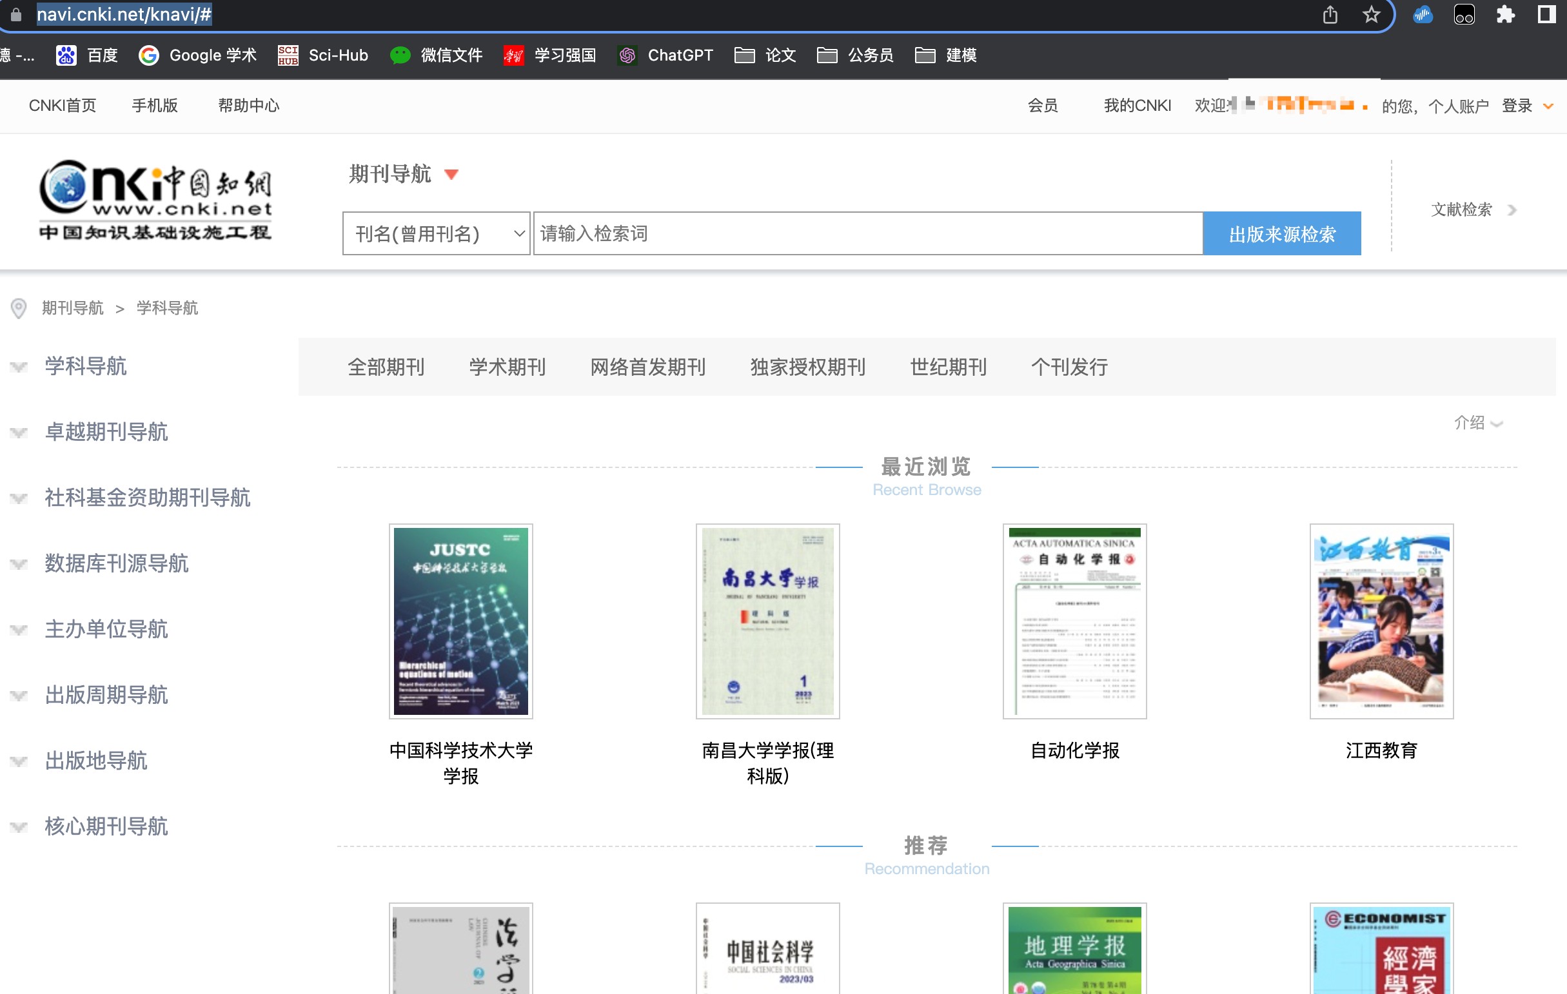This screenshot has height=994, width=1567.
Task: Expand the 期刊导航 red triangle dropdown
Action: click(x=451, y=174)
